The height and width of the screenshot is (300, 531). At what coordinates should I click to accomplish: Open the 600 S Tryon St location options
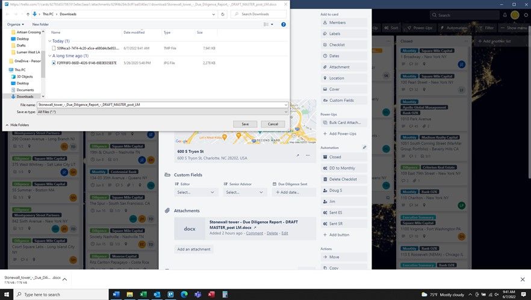coord(308,155)
